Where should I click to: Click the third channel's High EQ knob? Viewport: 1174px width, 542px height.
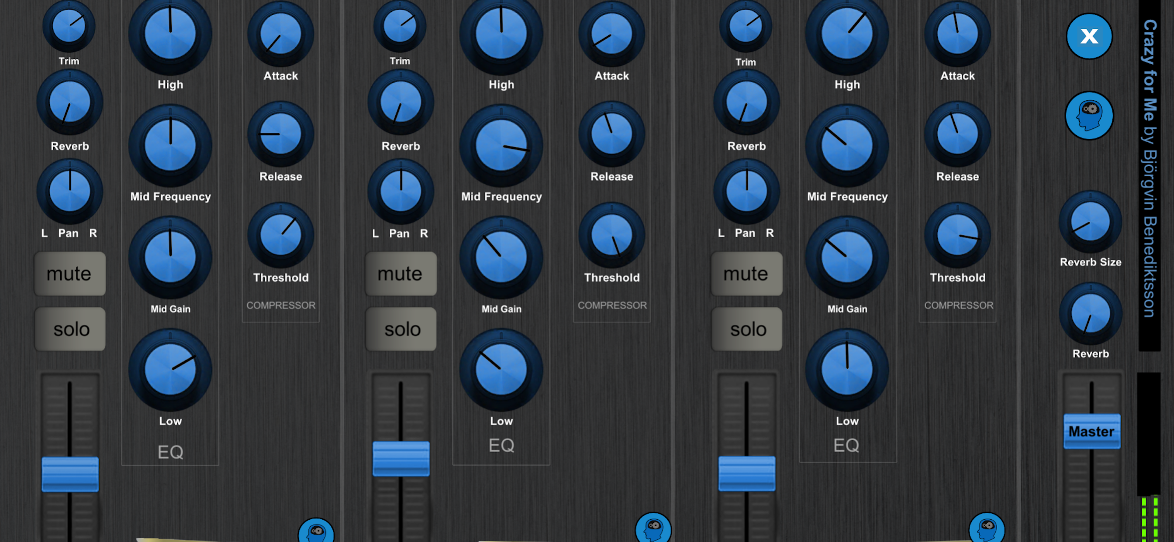click(847, 34)
